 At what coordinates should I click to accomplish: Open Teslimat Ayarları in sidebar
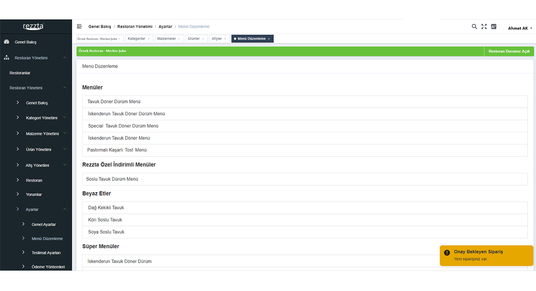(x=46, y=253)
